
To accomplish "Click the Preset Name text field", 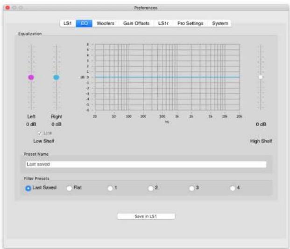I will point(146,164).
